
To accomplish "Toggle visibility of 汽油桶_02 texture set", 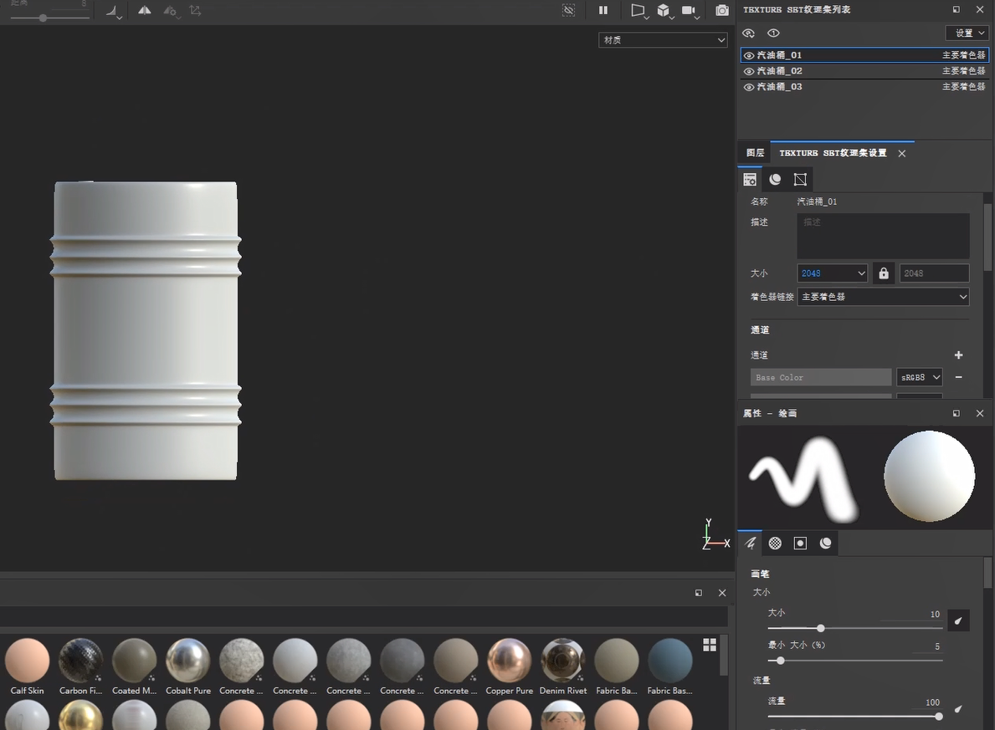I will (x=749, y=72).
